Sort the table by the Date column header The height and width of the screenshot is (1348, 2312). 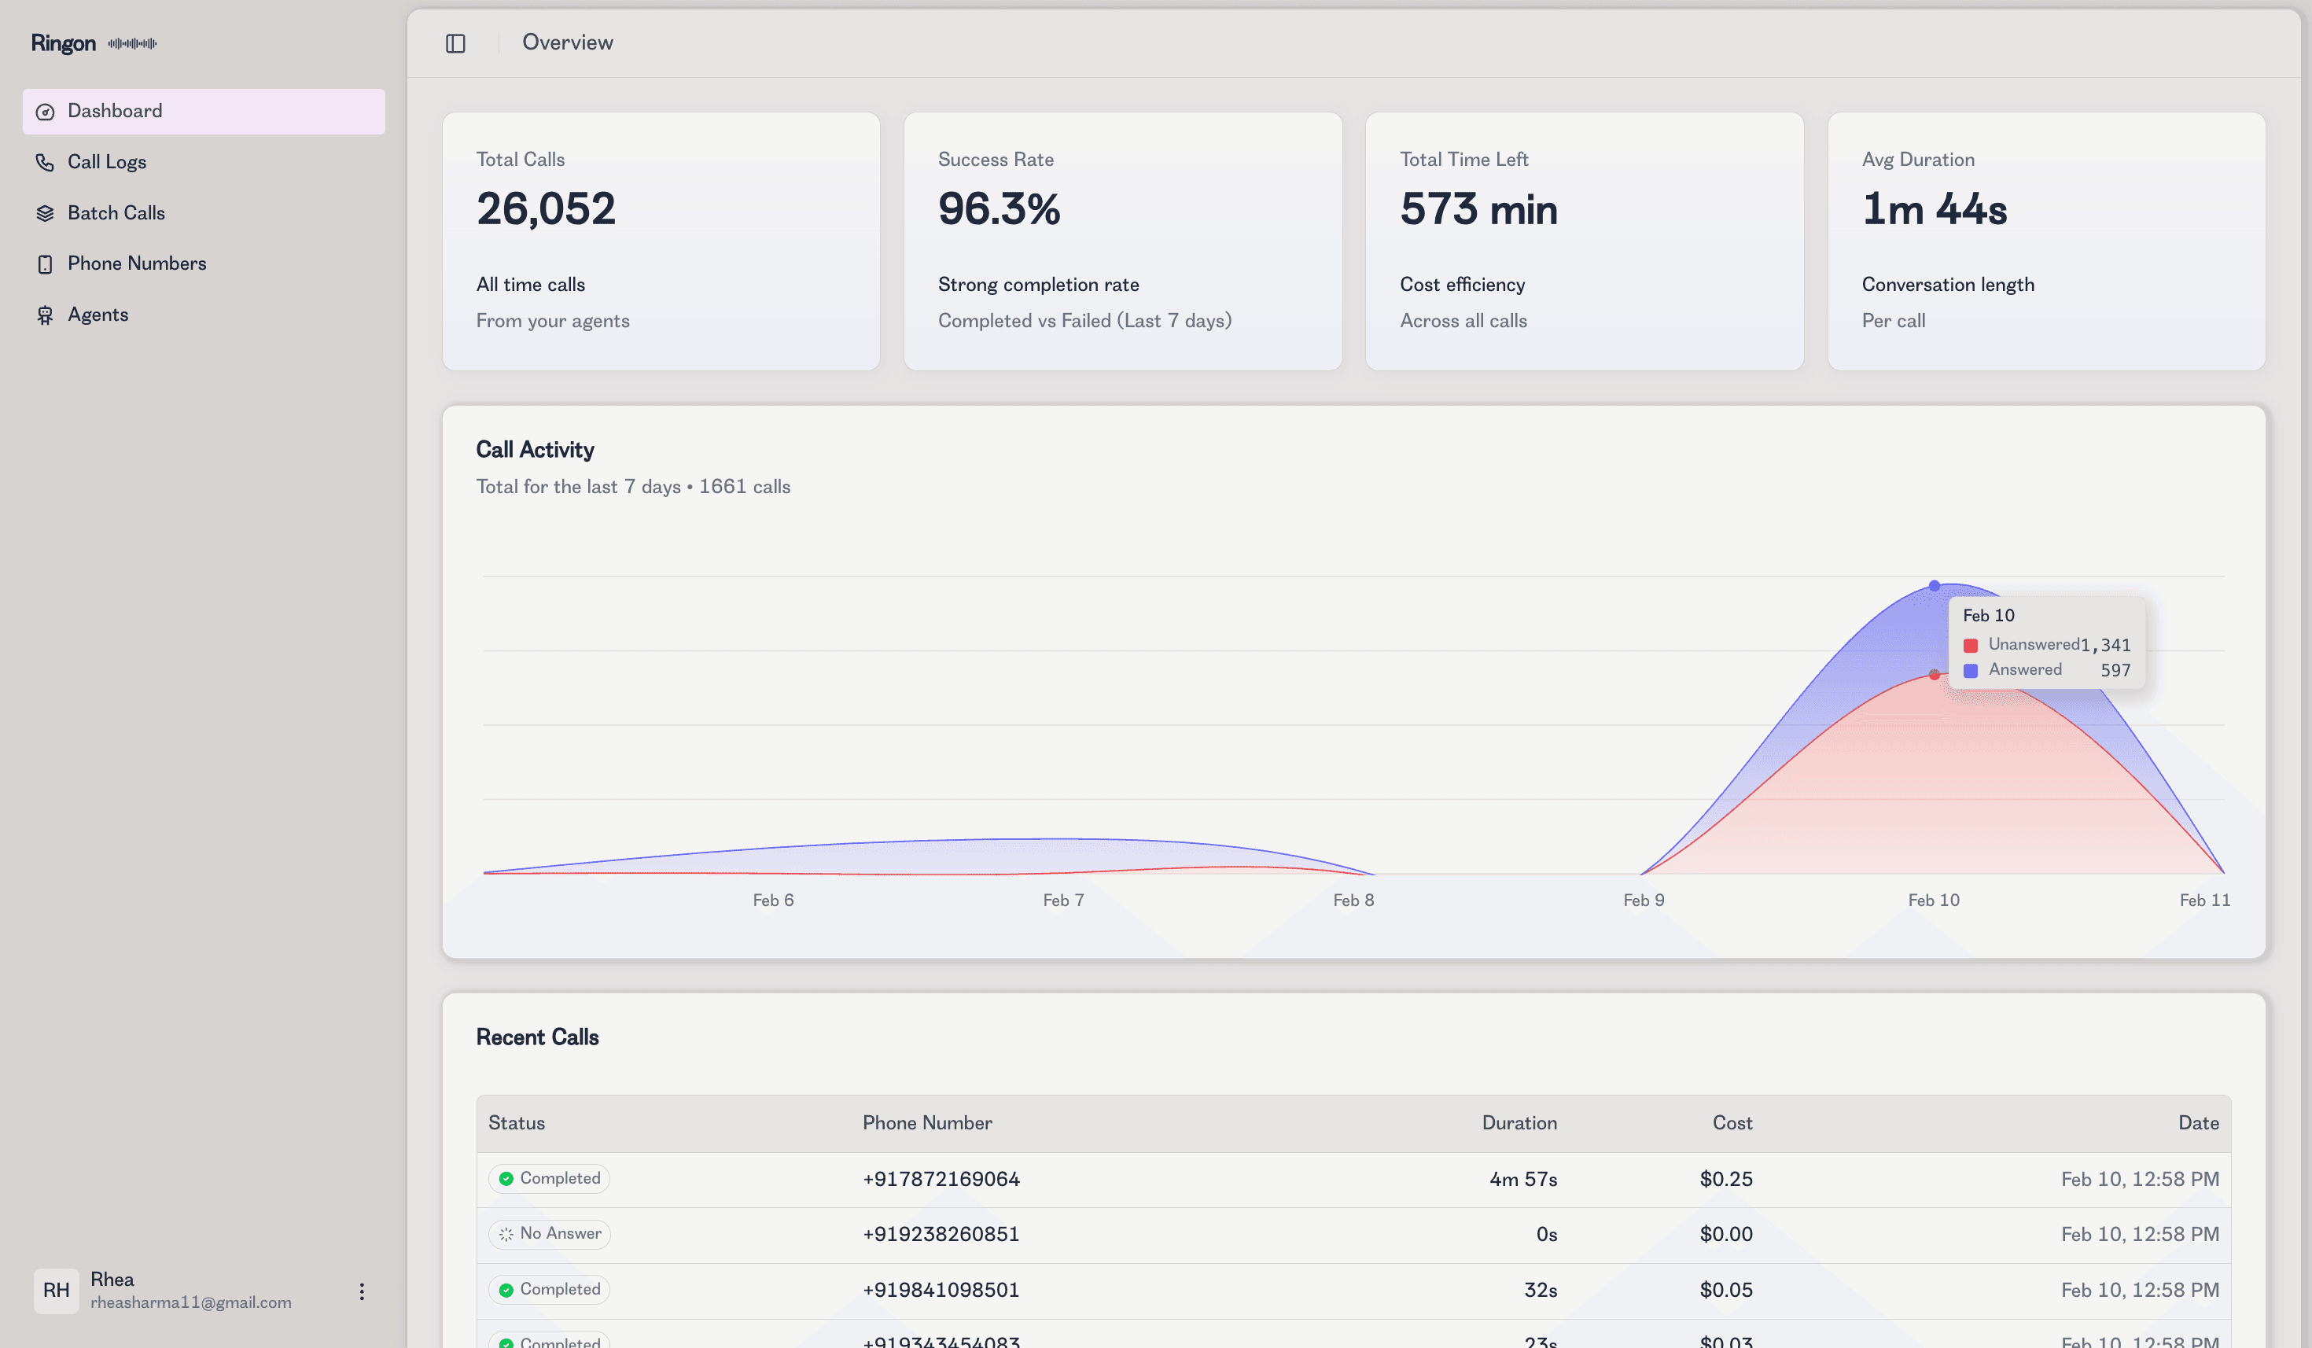click(x=2198, y=1122)
